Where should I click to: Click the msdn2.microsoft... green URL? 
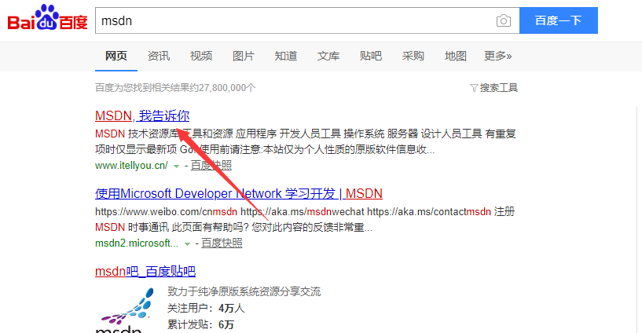[x=137, y=243]
